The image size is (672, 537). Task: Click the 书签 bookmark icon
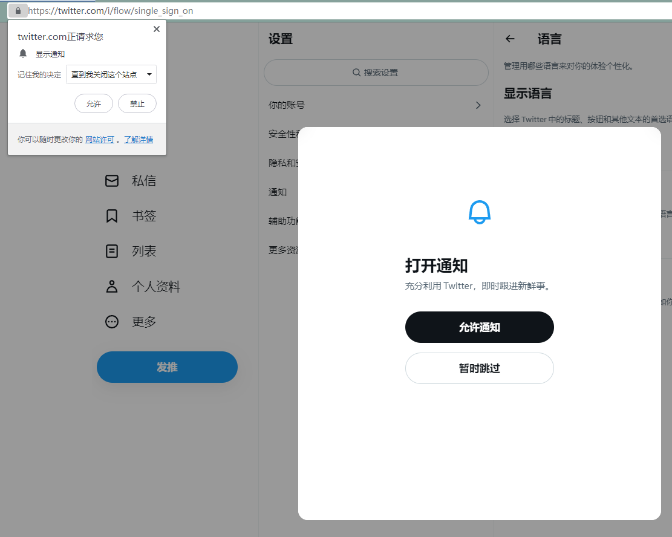point(112,216)
